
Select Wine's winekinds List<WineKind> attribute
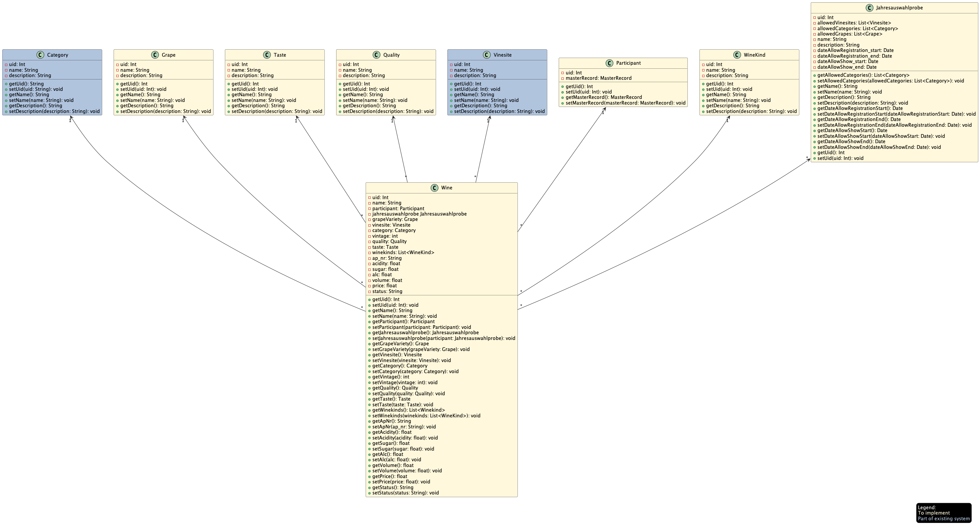(x=403, y=252)
